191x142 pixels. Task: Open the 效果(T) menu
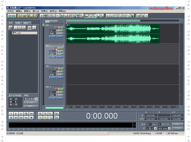coord(44,11)
